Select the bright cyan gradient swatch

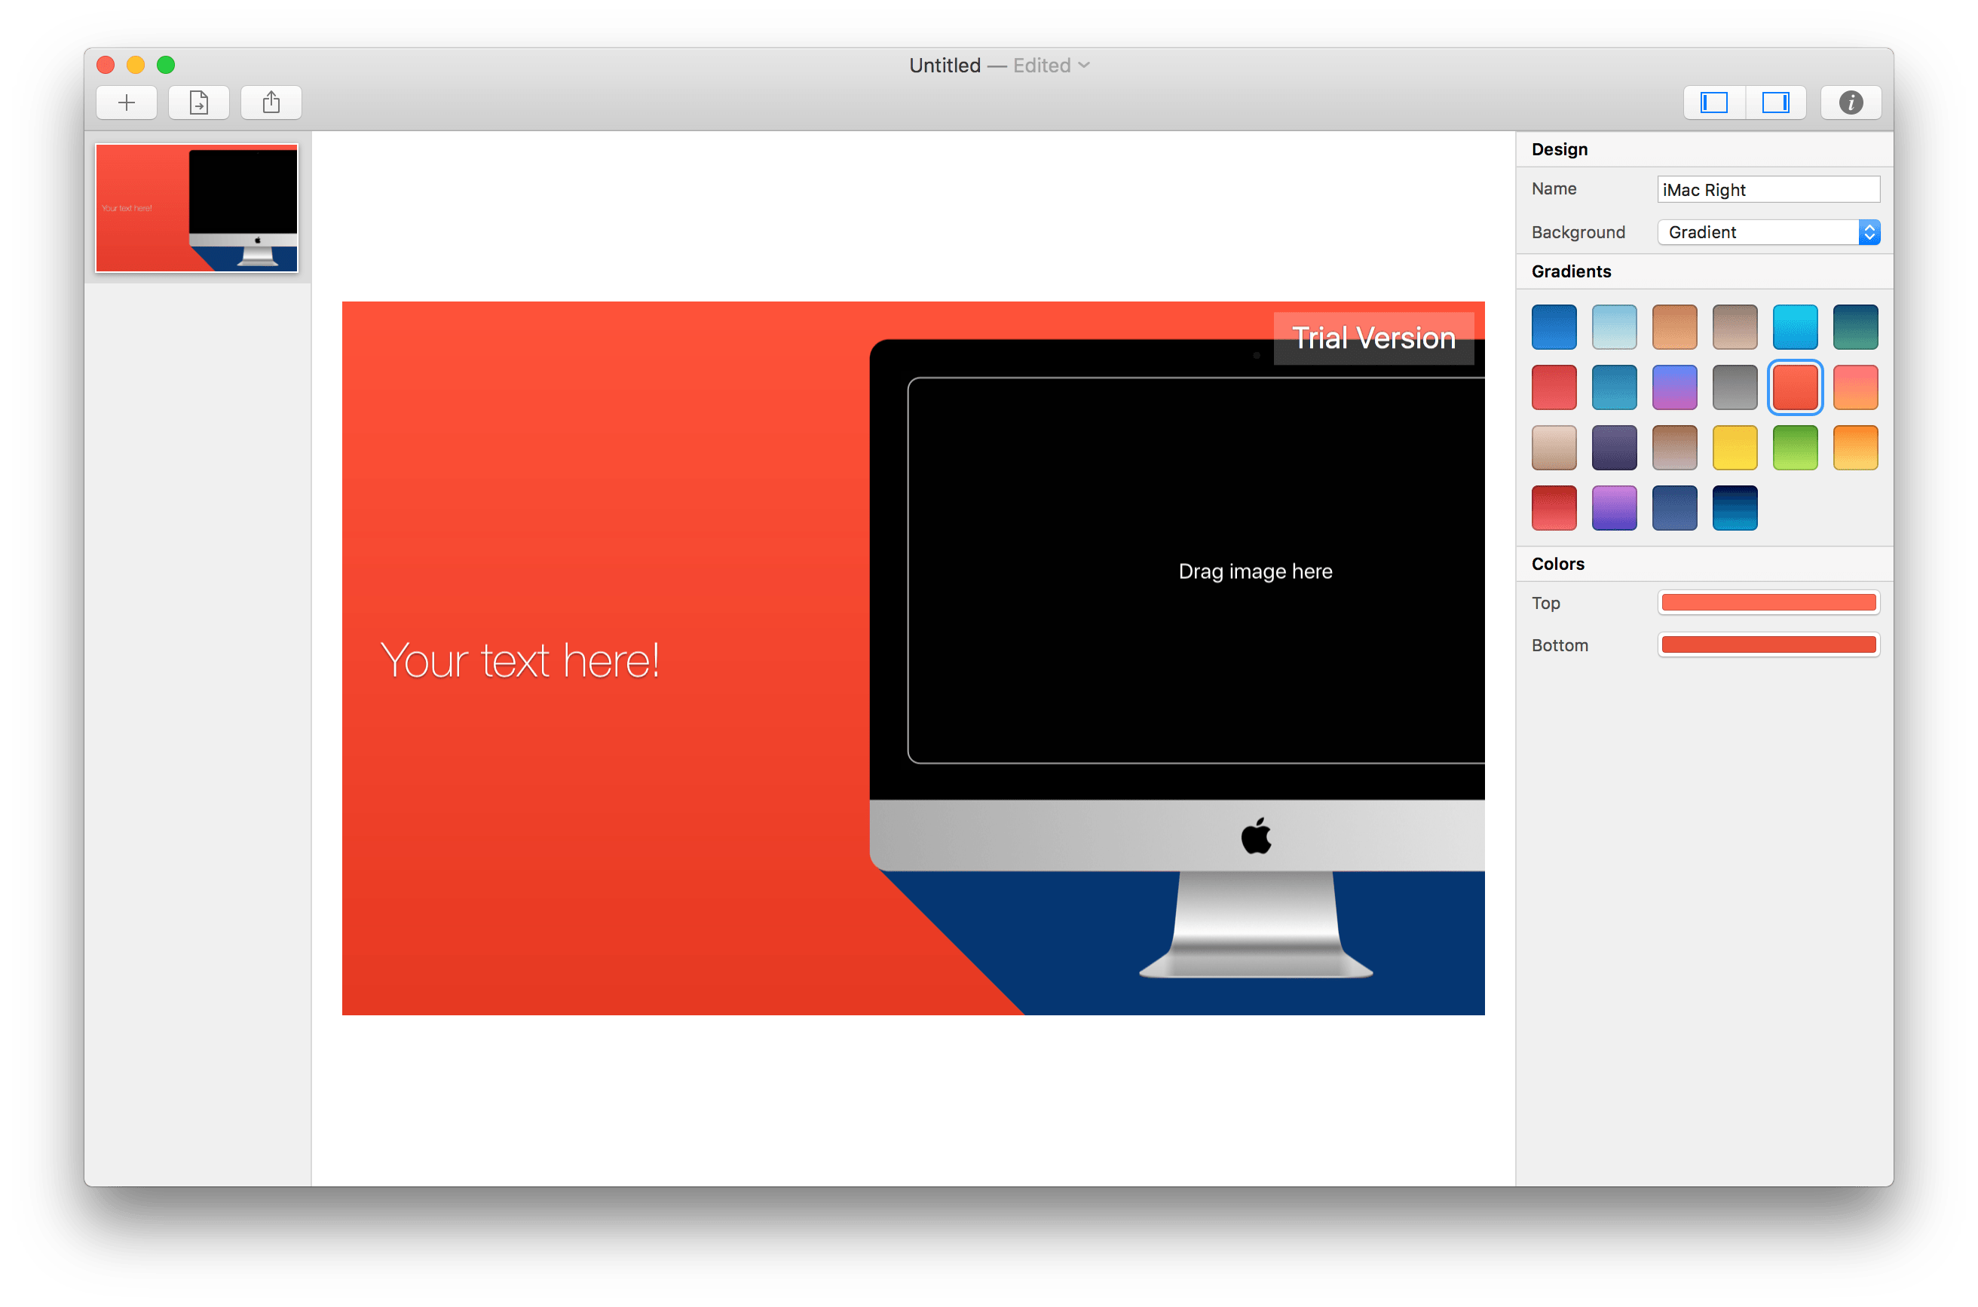(1795, 327)
